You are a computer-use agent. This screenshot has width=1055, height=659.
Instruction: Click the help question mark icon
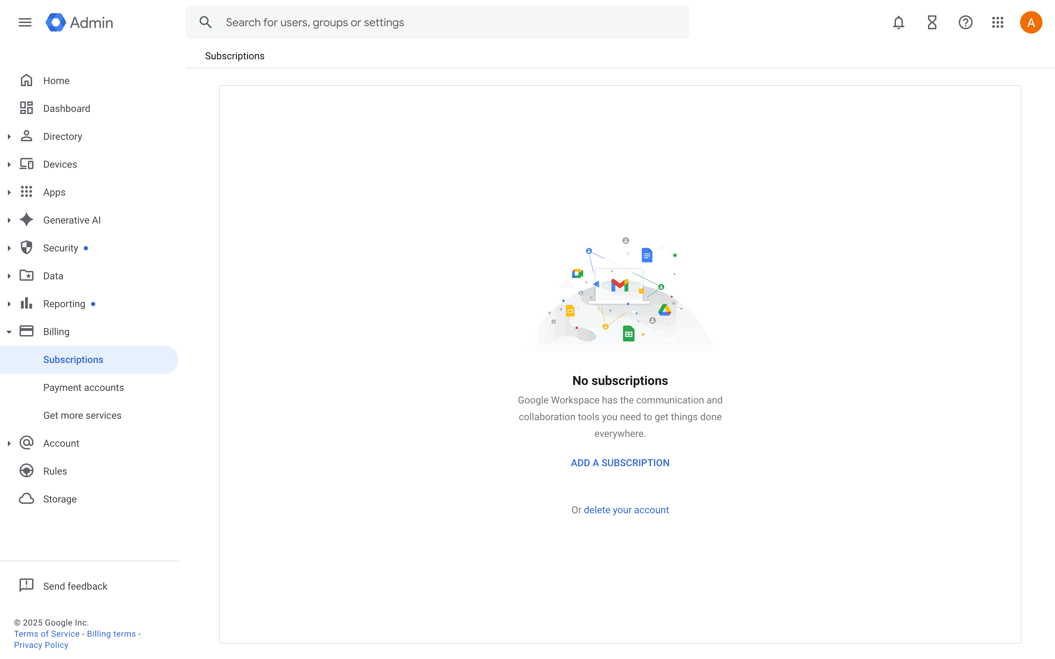click(x=965, y=22)
